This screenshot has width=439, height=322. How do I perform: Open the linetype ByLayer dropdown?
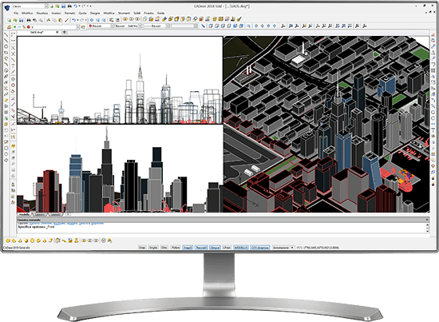[140, 26]
